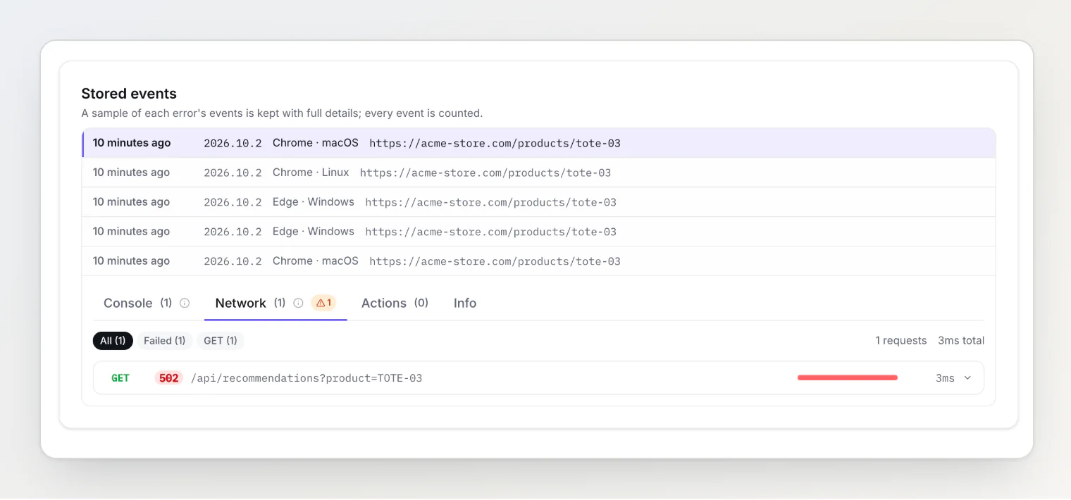Image resolution: width=1071 pixels, height=500 pixels.
Task: Click the red request timing bar
Action: tap(848, 378)
